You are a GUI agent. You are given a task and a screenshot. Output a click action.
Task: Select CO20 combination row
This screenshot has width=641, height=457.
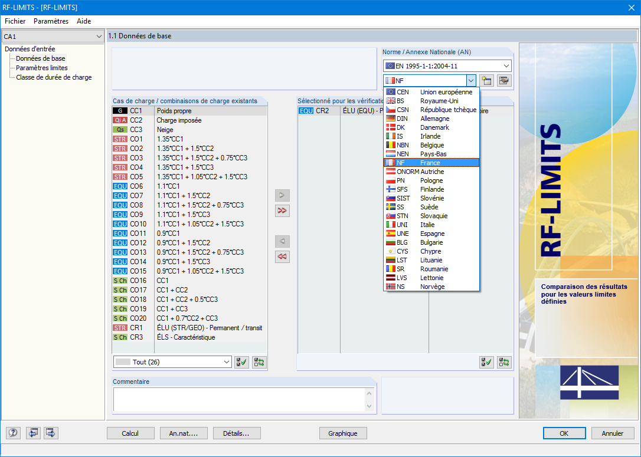(x=189, y=318)
